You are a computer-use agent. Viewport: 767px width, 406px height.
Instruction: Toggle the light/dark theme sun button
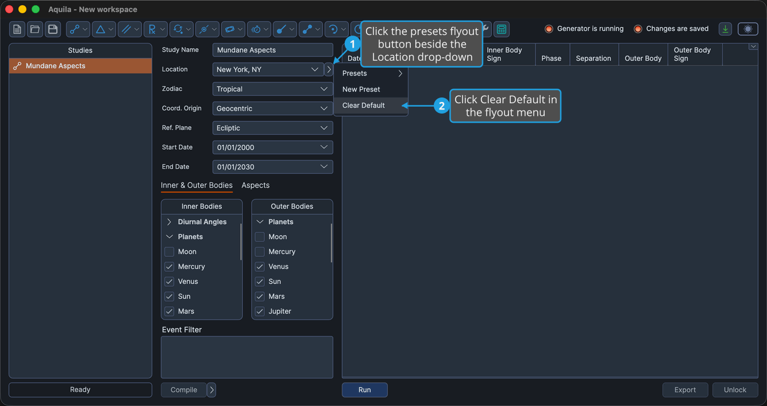[748, 29]
